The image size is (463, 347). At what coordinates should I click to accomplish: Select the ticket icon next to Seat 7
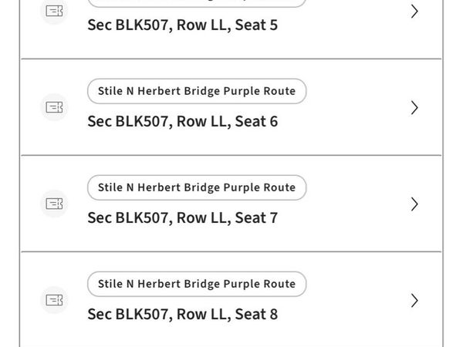pyautogui.click(x=54, y=204)
